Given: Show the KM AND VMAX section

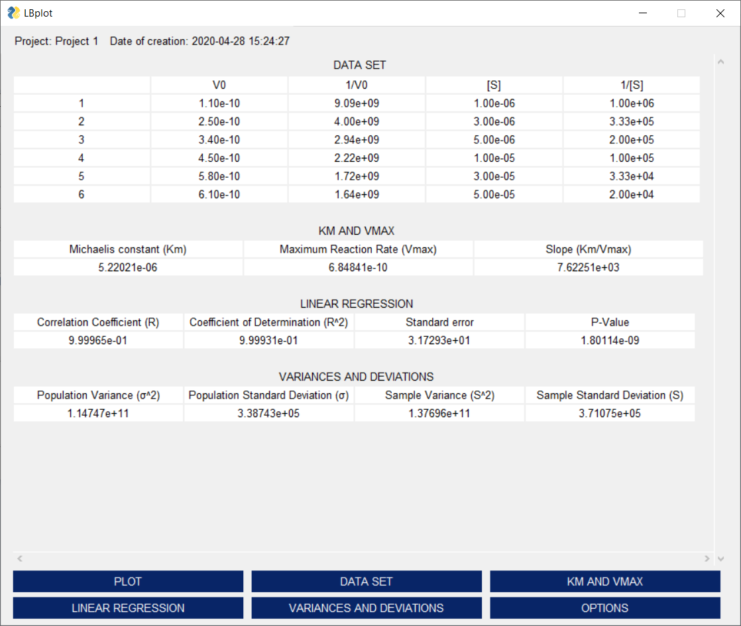Looking at the screenshot, I should click(605, 581).
